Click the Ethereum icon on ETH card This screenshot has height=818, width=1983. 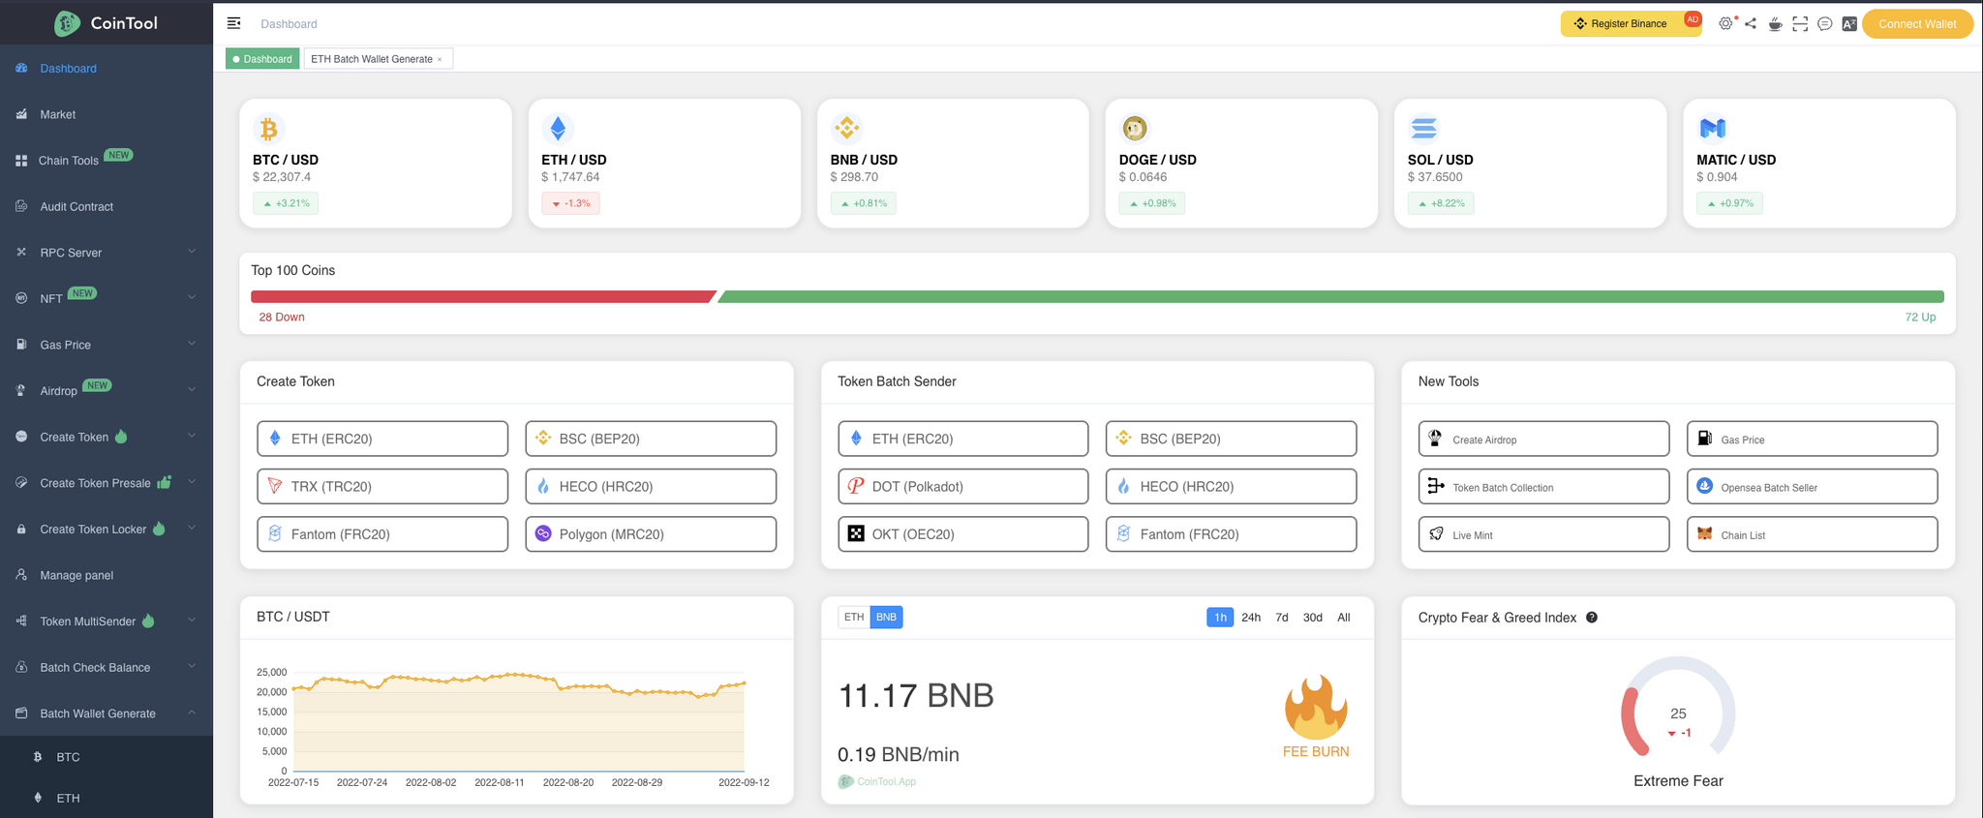558,128
